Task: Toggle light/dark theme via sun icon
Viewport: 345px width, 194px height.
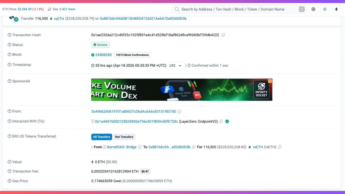Action: 325,9
